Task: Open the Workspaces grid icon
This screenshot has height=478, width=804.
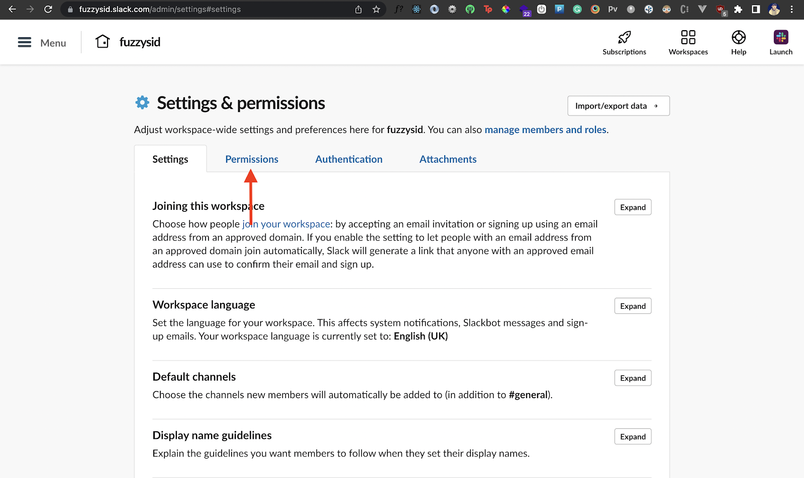Action: (x=688, y=37)
